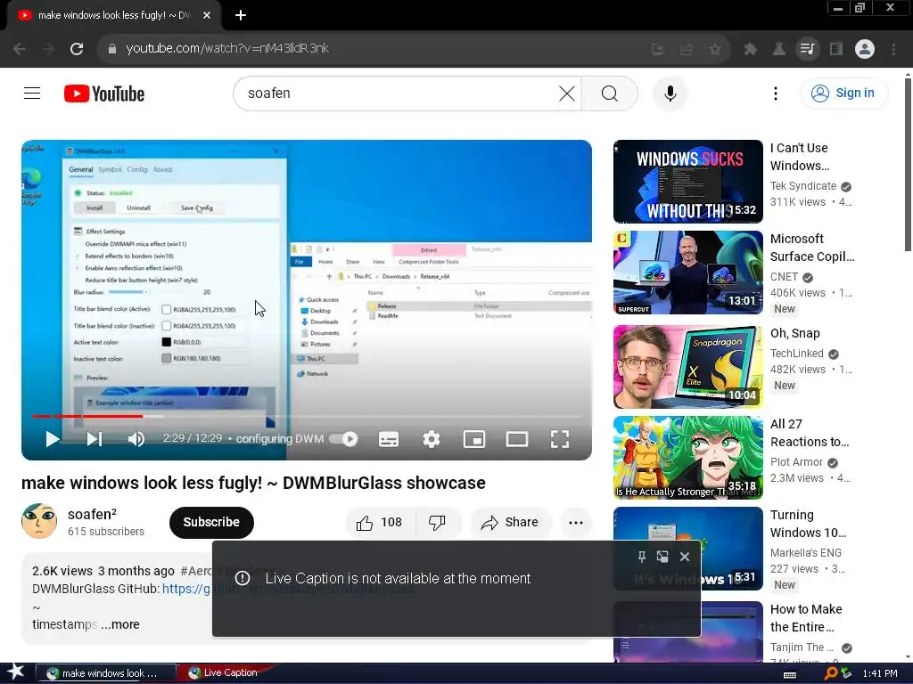Mute the video volume

tap(136, 439)
